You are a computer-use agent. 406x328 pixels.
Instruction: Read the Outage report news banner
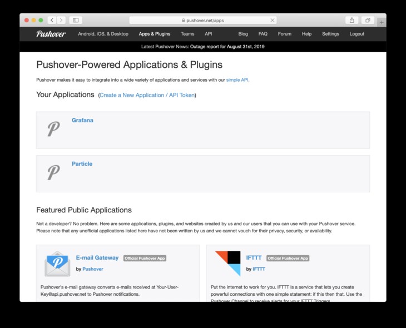tap(203, 47)
